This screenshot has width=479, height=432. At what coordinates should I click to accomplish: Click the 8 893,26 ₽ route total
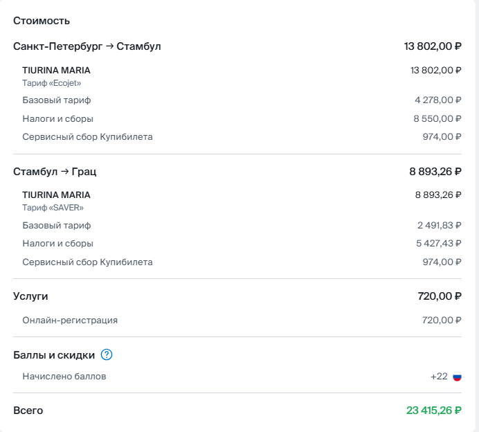pos(435,172)
